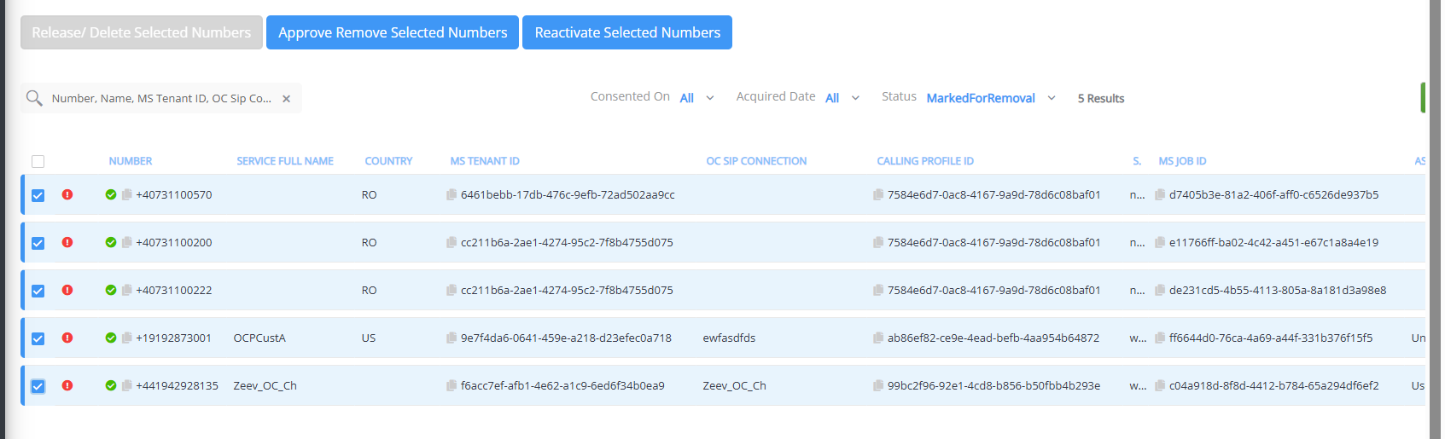
Task: Toggle the select-all header checkbox
Action: coord(38,162)
